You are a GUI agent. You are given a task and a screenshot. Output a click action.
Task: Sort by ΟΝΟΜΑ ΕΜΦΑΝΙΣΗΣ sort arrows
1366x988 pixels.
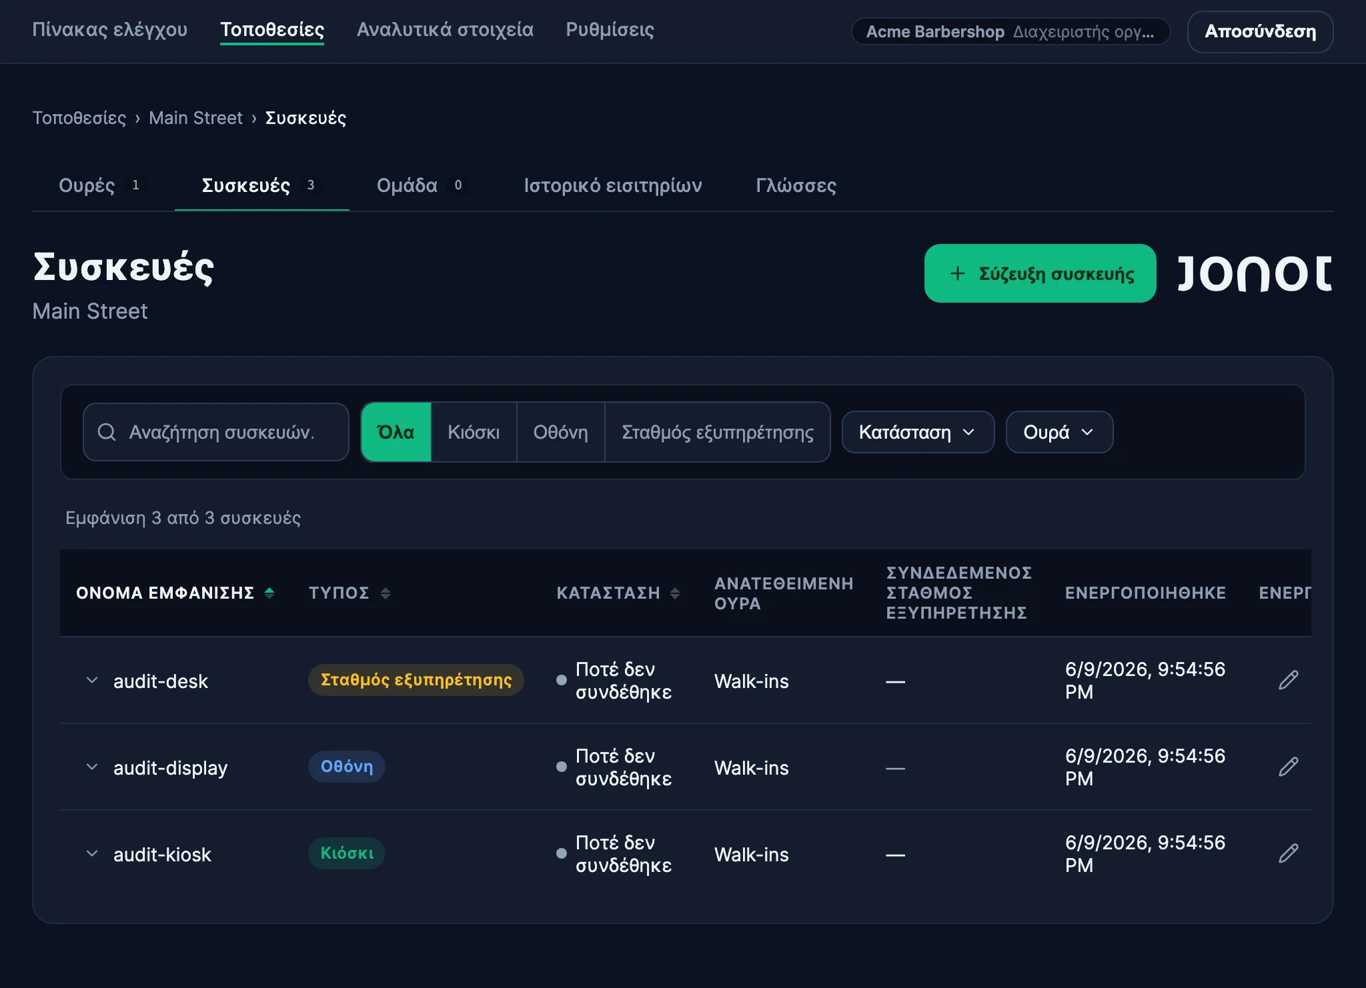click(x=269, y=593)
